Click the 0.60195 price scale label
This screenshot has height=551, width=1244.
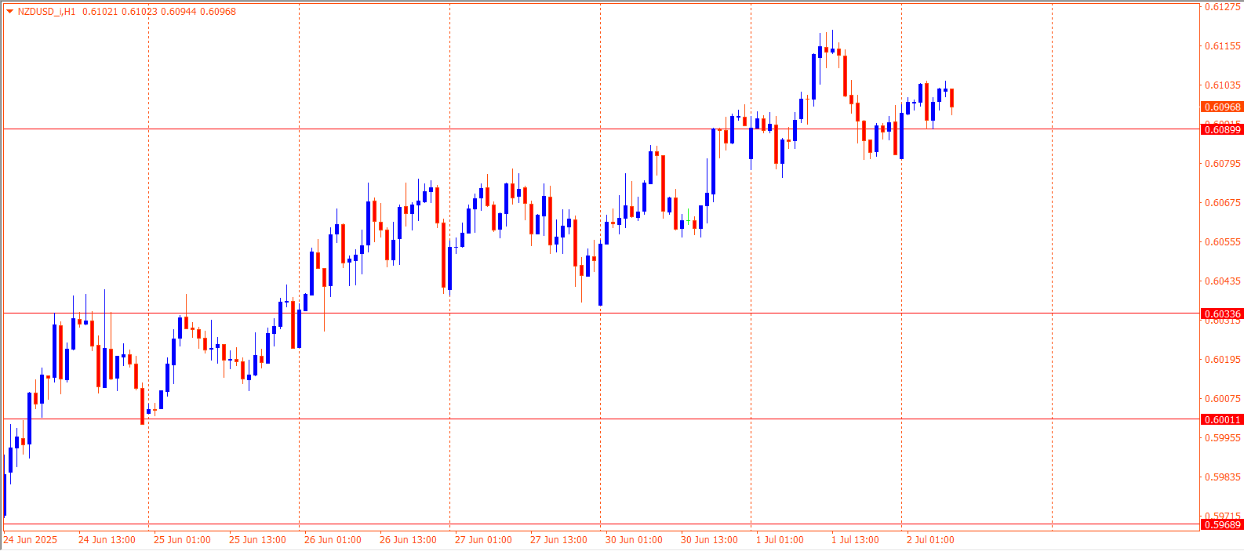click(1223, 360)
